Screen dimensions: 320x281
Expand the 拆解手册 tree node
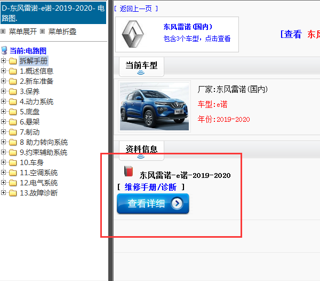coord(3,61)
